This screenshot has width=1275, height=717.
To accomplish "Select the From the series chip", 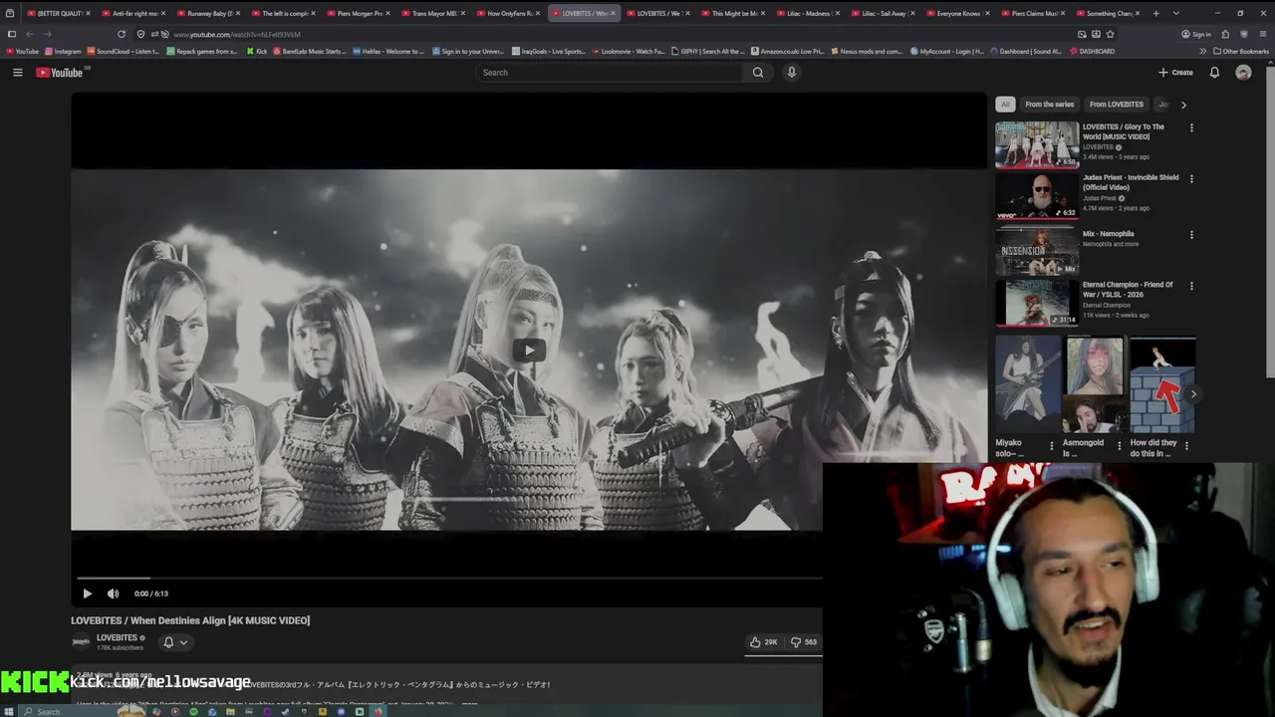I will pyautogui.click(x=1049, y=105).
